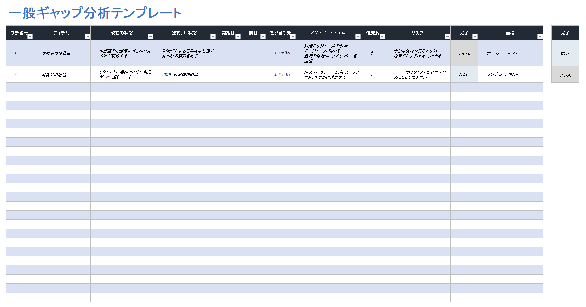Open the 完了 filter dropdown in the main table
This screenshot has height=307, width=586.
(475, 37)
